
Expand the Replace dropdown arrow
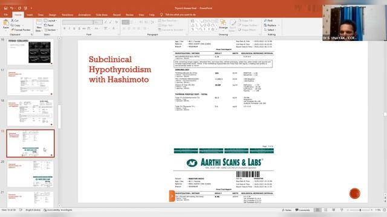(x=279, y=25)
